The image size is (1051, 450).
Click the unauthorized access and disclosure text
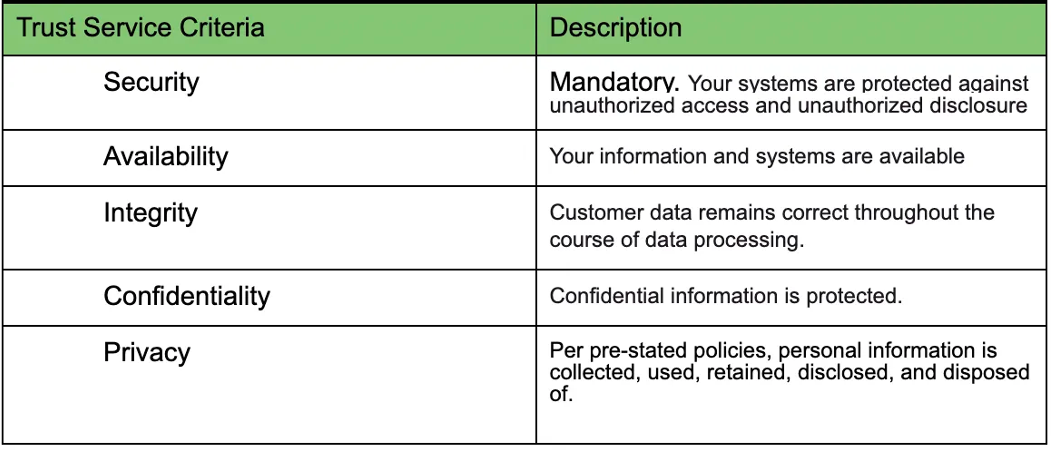click(788, 105)
